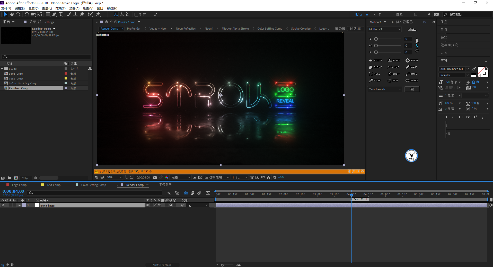Open the Render Queue (渲染队列) tab
Screen dimensions: 493x267
click(x=165, y=185)
